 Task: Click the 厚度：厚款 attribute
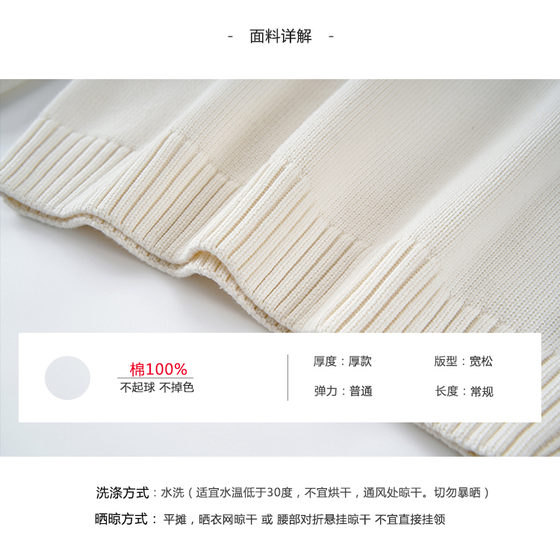pos(343,361)
